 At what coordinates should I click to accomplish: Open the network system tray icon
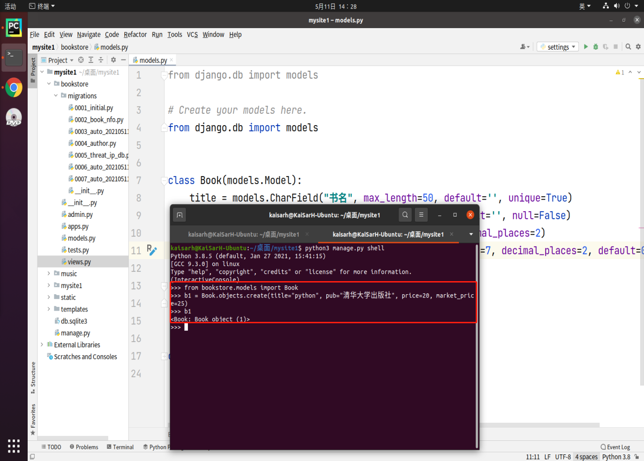(606, 6)
